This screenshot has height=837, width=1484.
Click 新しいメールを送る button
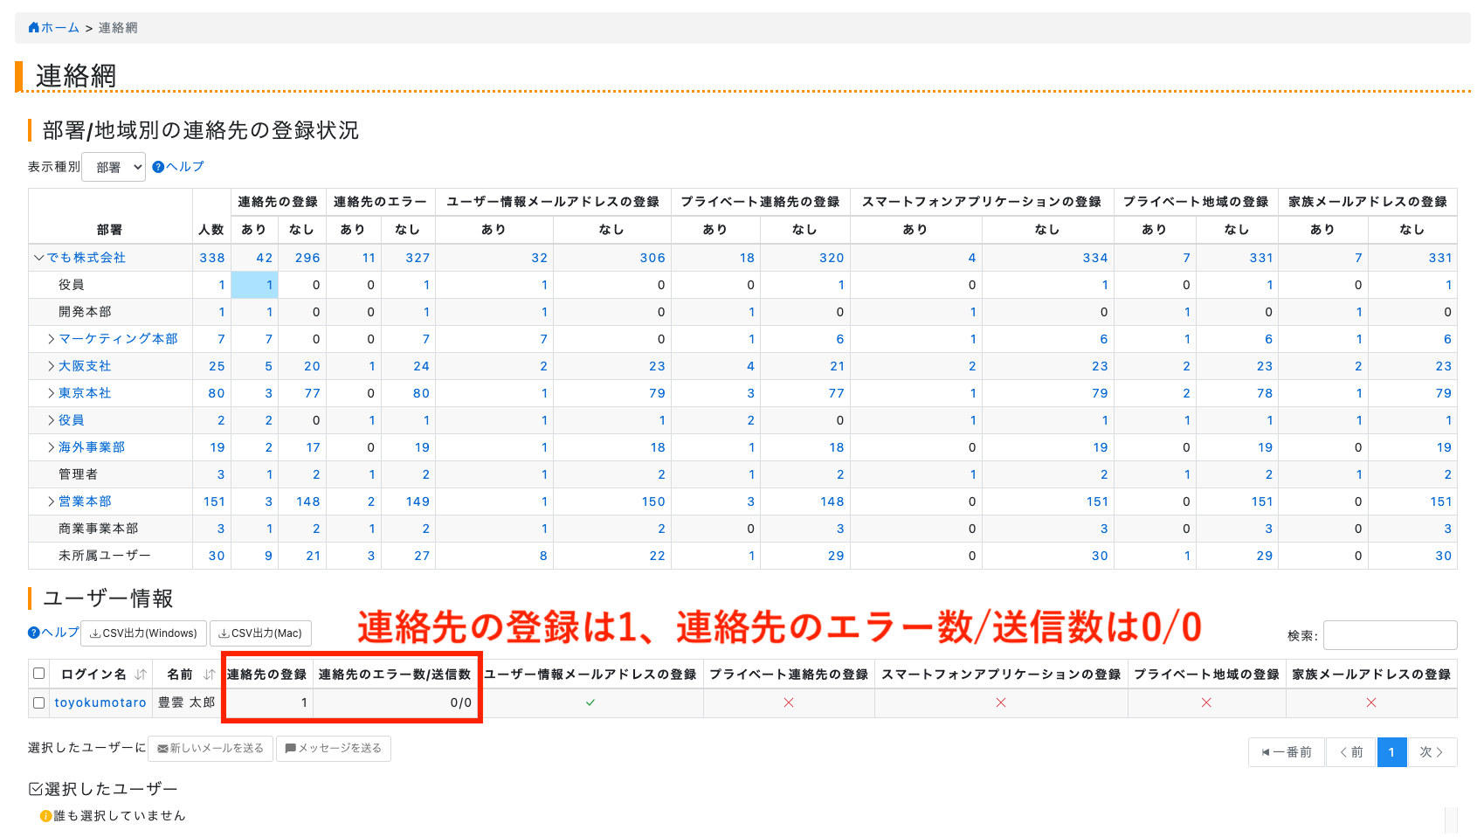tap(211, 749)
